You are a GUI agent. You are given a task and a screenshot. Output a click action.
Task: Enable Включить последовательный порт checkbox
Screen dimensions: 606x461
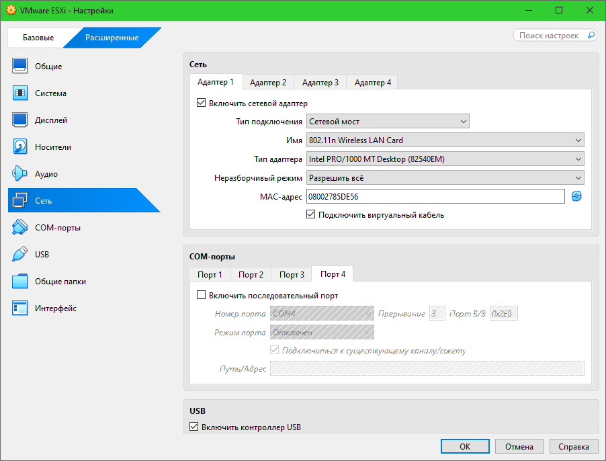coord(200,295)
